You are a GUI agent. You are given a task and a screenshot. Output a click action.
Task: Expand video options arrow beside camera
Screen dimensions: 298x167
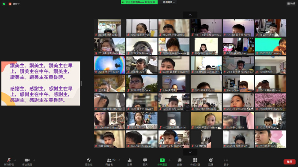point(34,160)
